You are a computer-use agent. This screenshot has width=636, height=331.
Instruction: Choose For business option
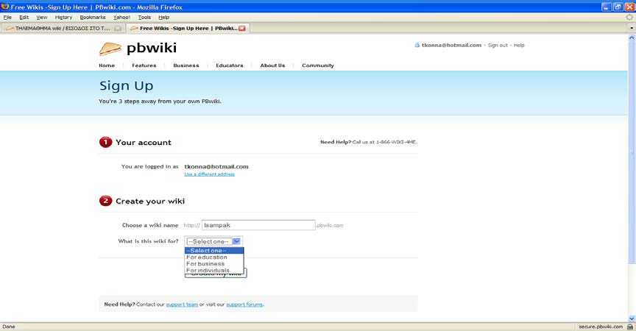click(214, 264)
